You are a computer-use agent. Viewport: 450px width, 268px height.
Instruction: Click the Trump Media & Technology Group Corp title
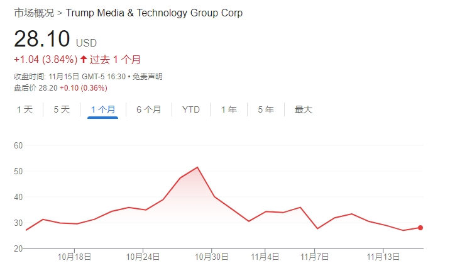154,13
